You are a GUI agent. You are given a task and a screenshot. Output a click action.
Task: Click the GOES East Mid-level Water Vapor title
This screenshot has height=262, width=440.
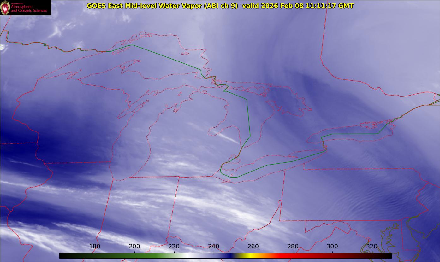tap(162, 6)
